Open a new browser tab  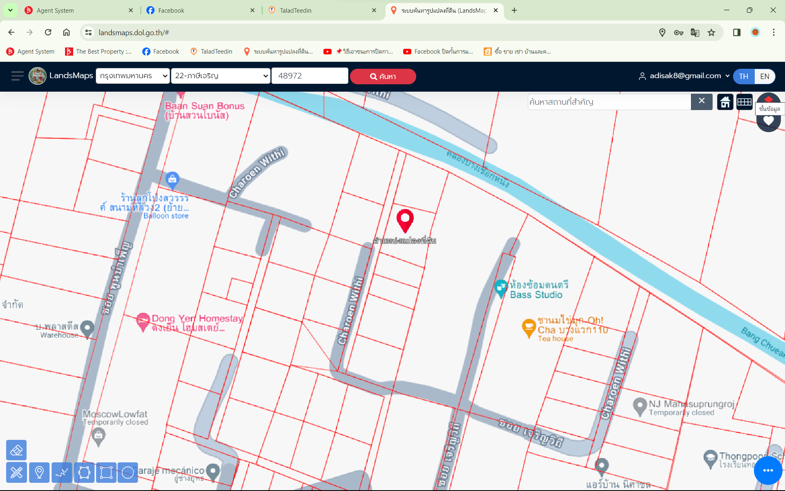click(x=514, y=10)
